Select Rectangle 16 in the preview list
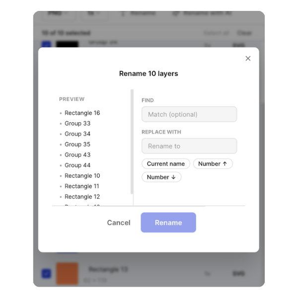The height and width of the screenshot is (298, 298). pos(82,113)
